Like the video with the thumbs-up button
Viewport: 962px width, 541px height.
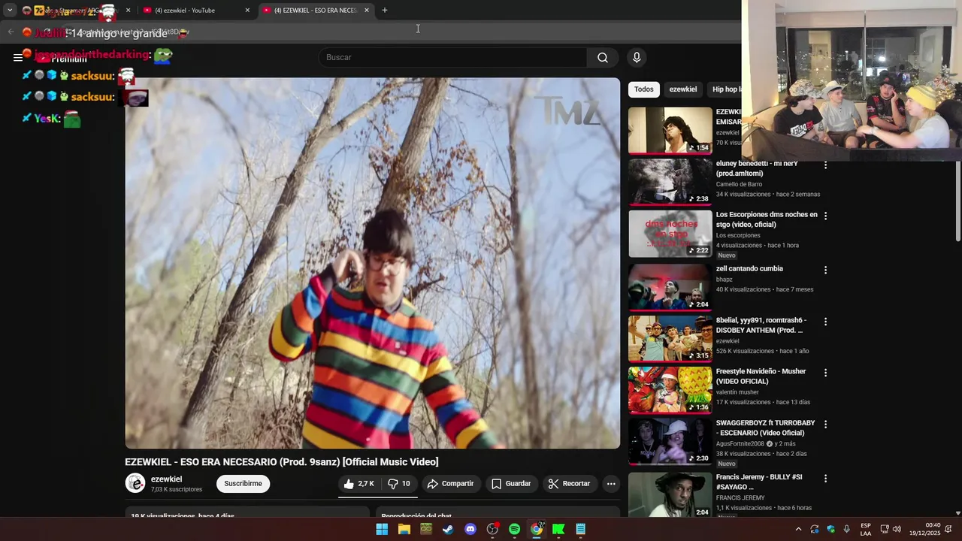[358, 484]
